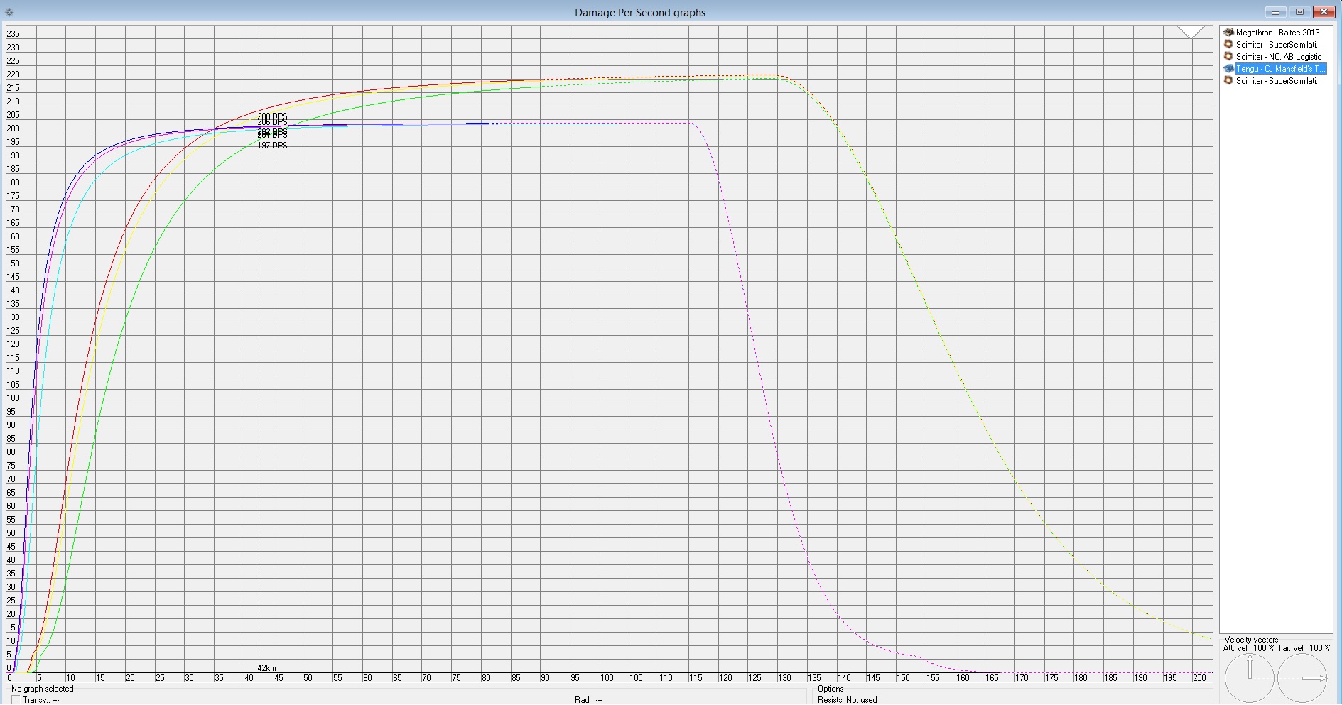
Task: Toggle the Transv. checkbox
Action: [x=16, y=700]
